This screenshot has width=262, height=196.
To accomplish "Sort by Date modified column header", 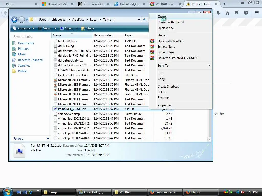I will coord(108,35).
